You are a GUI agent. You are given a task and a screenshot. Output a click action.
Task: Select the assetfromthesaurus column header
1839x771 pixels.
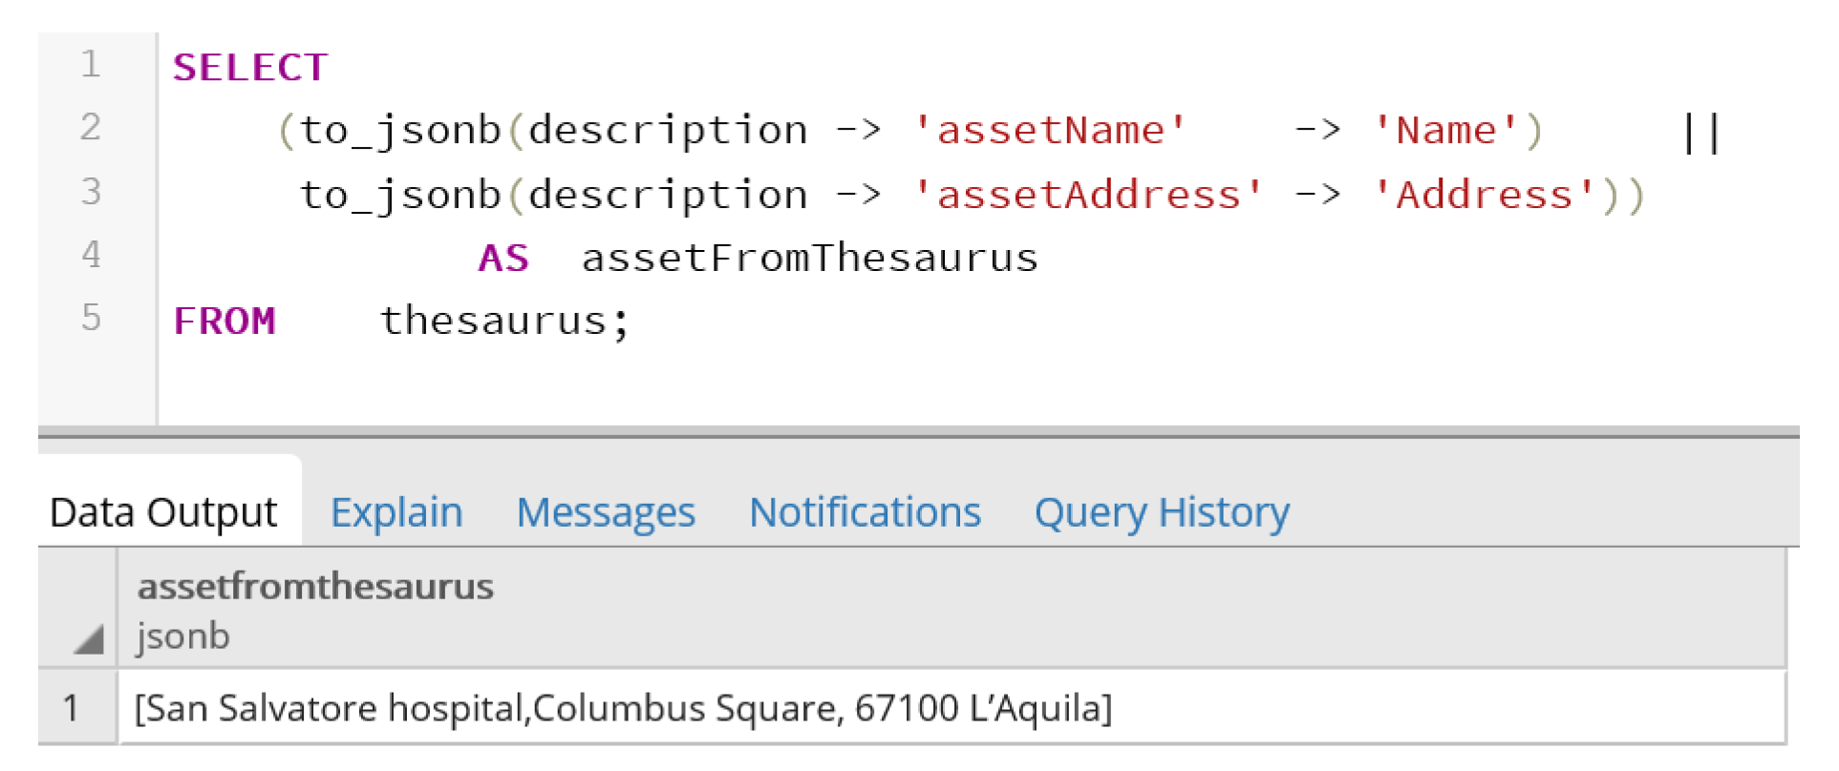(315, 587)
